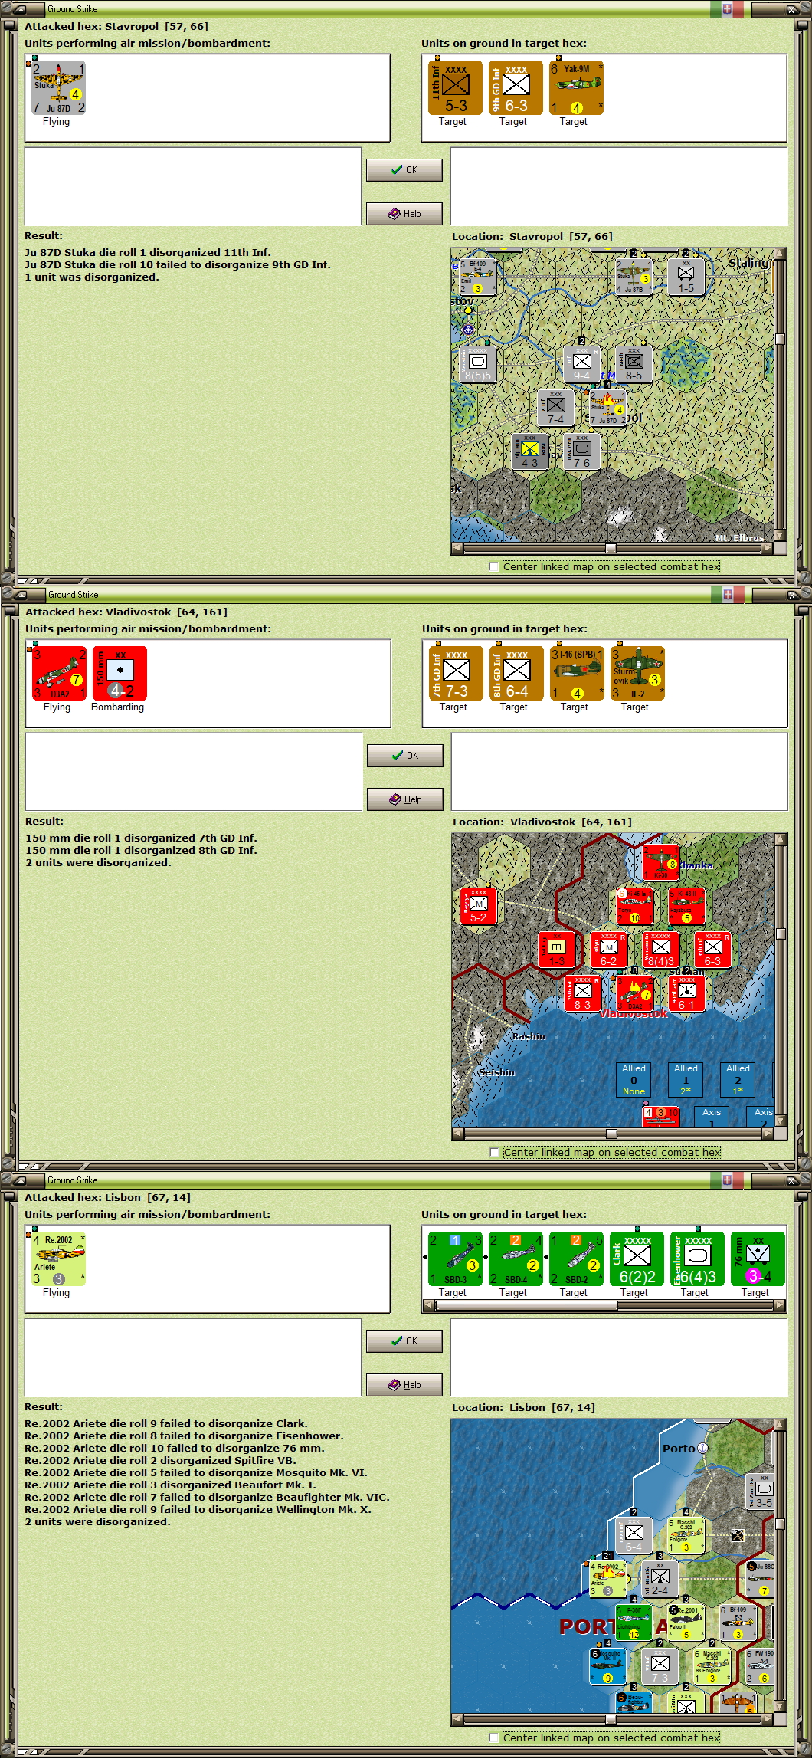
Task: Select the 76 mm 3-4 target unit
Action: (x=758, y=1259)
